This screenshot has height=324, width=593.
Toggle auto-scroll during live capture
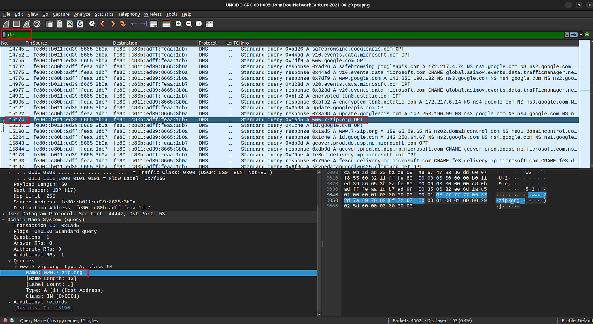tap(154, 24)
